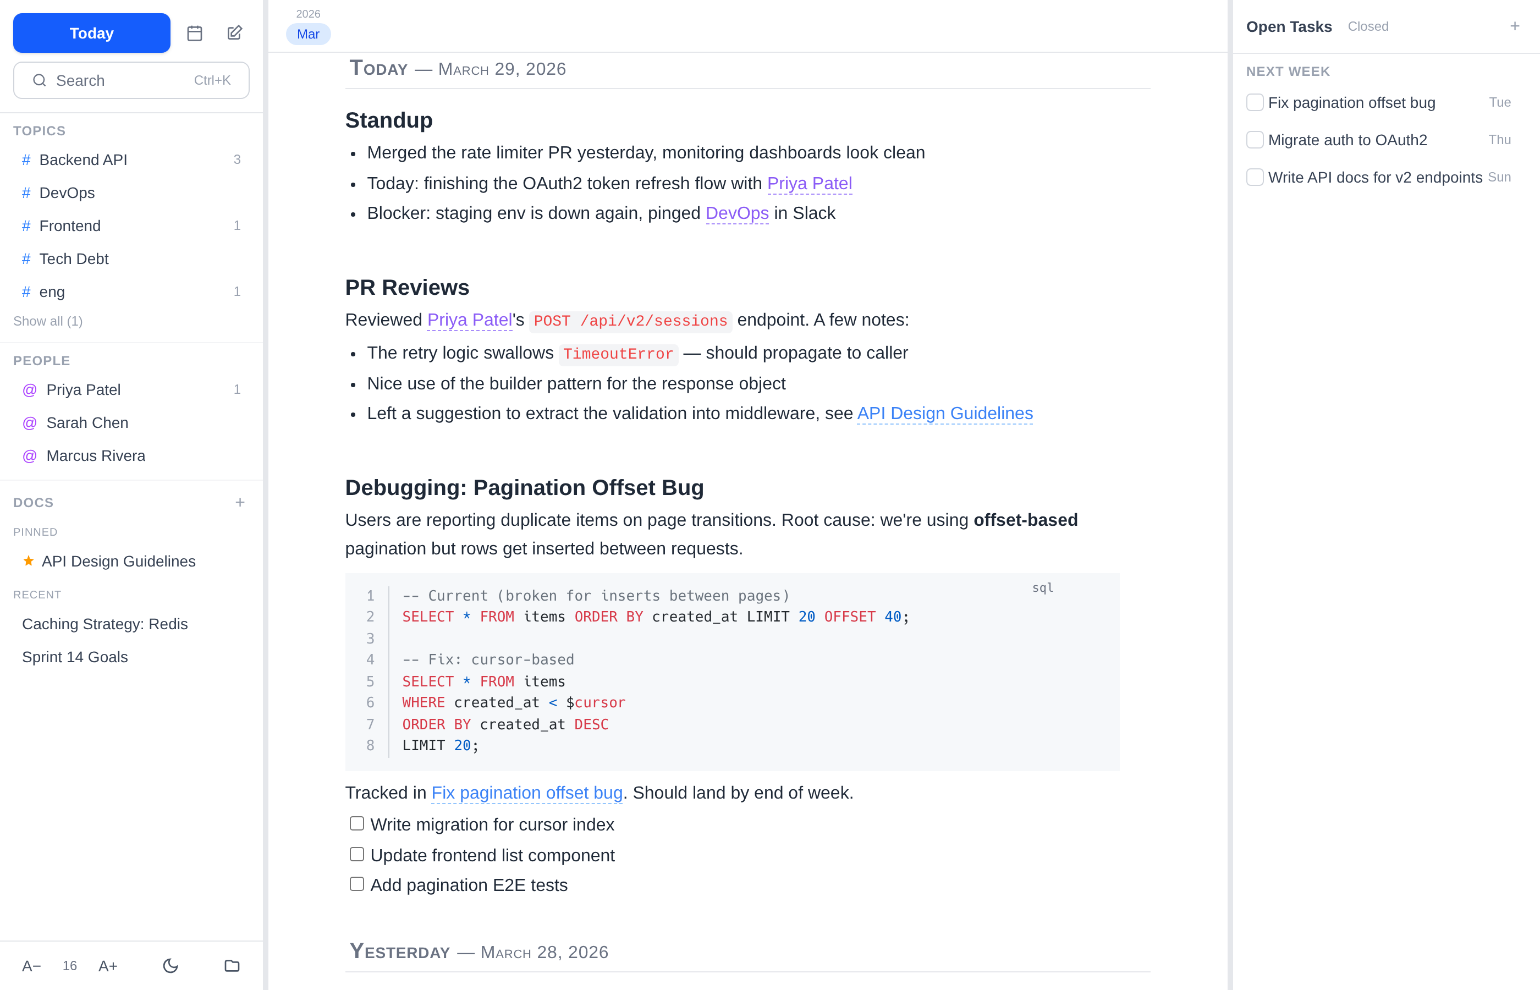Click the new note edit icon
Screen dimensions: 1540x990
235,33
